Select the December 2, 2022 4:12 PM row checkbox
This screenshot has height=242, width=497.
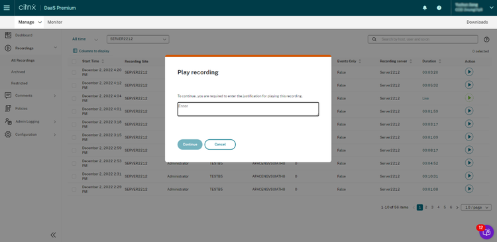click(74, 86)
